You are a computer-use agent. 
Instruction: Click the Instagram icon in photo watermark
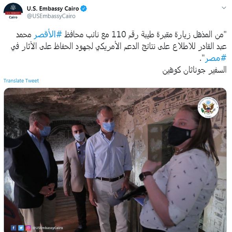(x=28, y=228)
